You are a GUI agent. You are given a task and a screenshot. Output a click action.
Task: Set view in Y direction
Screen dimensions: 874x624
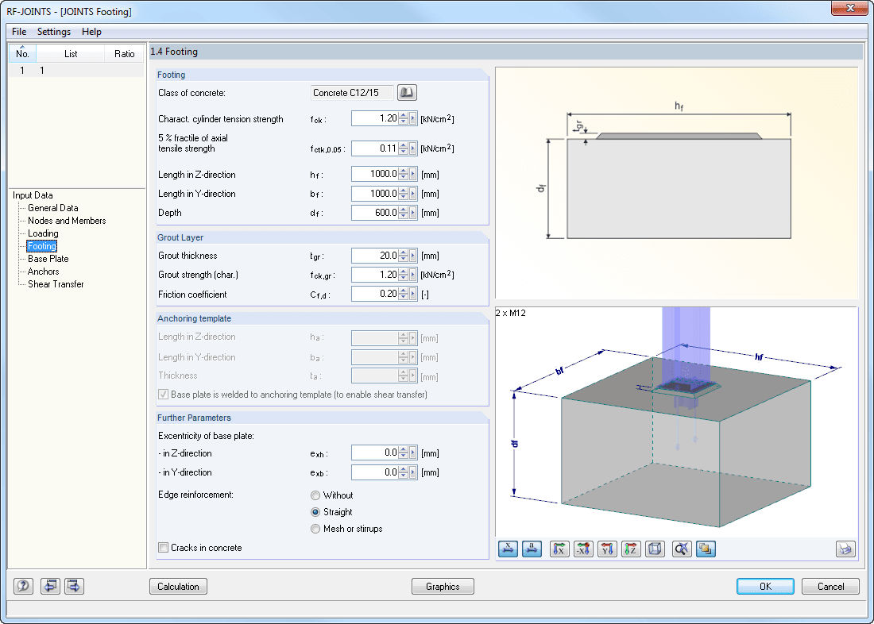[607, 549]
